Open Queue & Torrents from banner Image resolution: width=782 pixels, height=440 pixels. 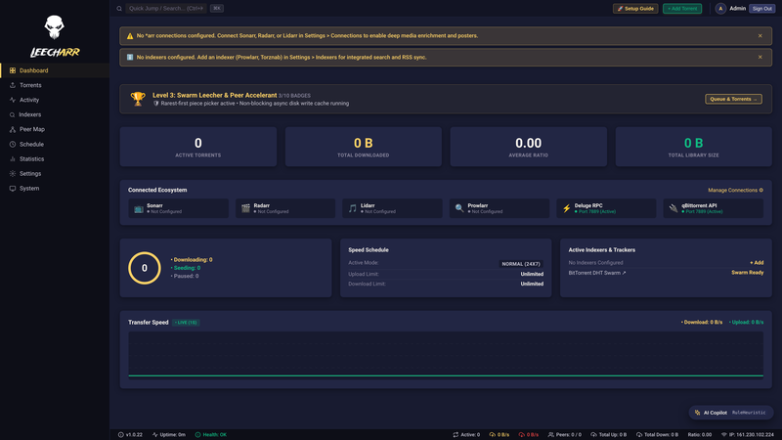pos(733,99)
